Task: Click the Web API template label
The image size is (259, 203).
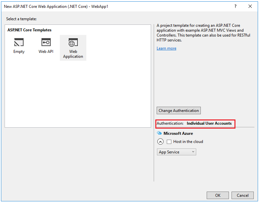Action: point(46,52)
